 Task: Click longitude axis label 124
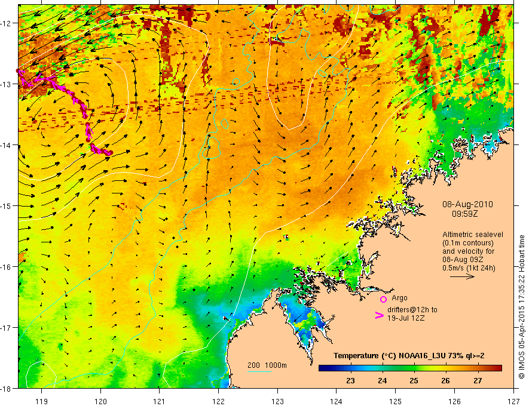(337, 401)
